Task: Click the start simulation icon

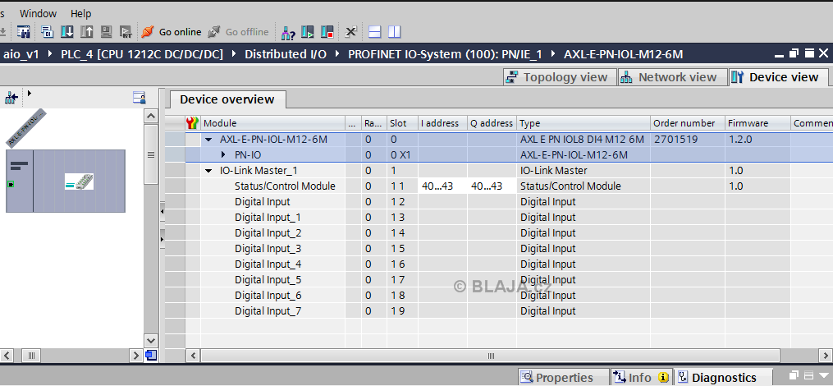Action: point(106,32)
